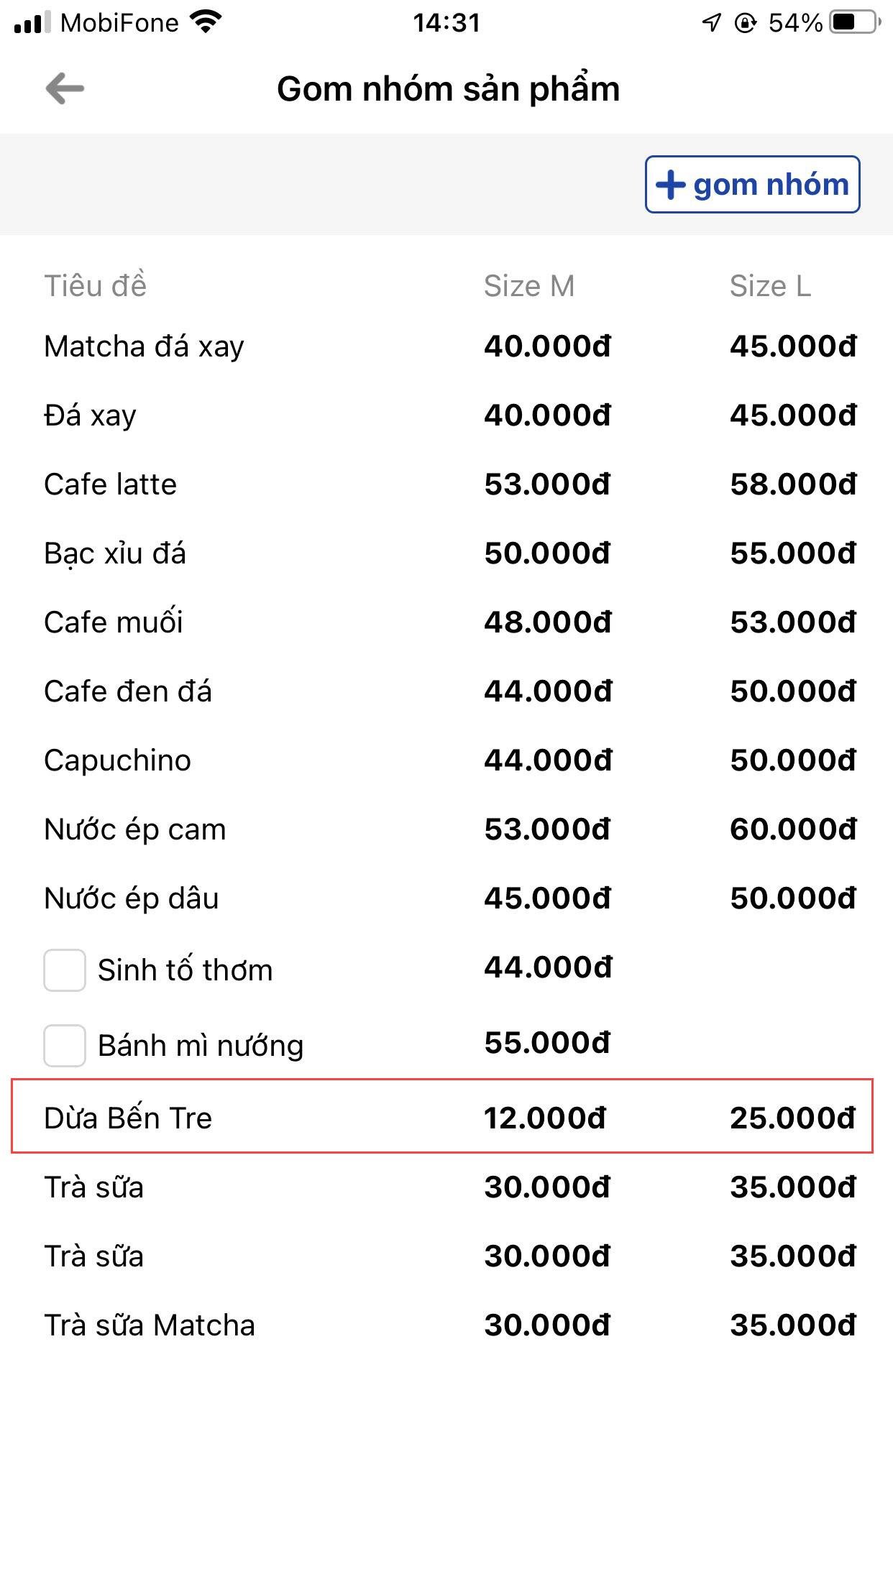Tap the rotation lock status icon
The height and width of the screenshot is (1587, 893).
[746, 23]
